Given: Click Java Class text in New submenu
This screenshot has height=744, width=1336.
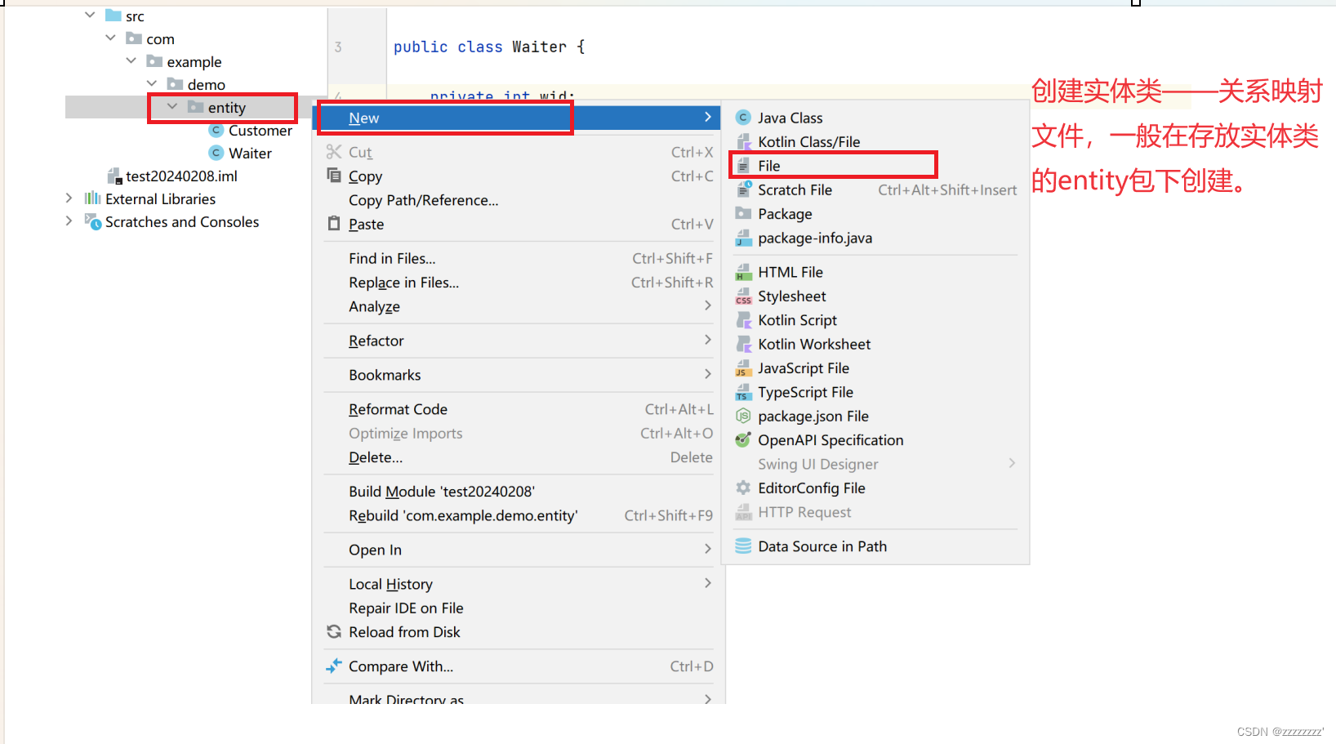Looking at the screenshot, I should click(x=790, y=118).
